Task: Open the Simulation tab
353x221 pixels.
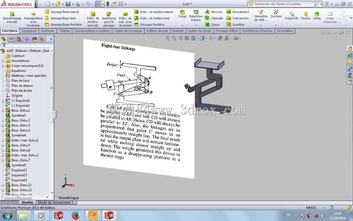Action: [x=285, y=31]
